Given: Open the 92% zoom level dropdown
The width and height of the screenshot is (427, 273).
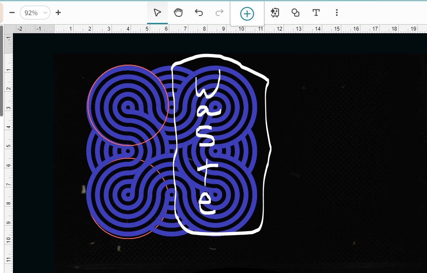Looking at the screenshot, I should point(35,13).
